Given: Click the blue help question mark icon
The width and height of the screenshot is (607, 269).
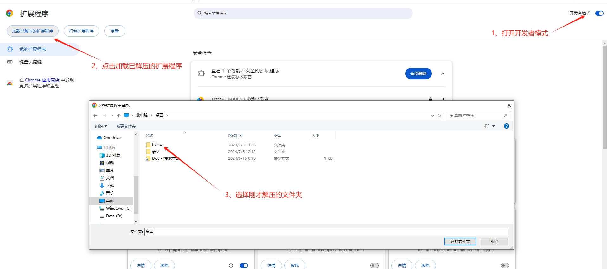Looking at the screenshot, I should tap(506, 126).
